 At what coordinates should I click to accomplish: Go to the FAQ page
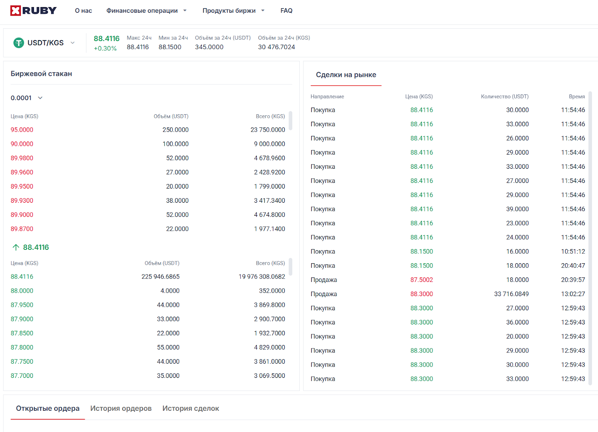pyautogui.click(x=286, y=11)
